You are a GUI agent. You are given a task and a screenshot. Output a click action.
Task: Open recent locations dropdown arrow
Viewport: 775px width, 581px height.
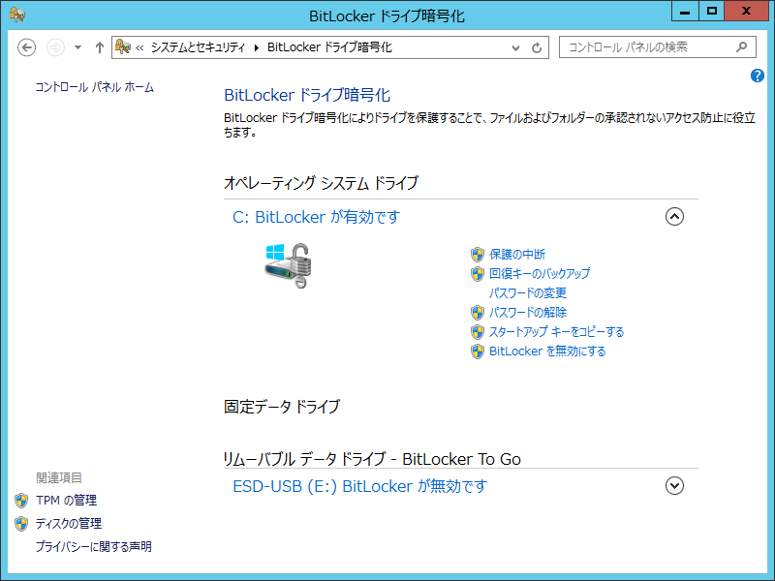click(77, 47)
